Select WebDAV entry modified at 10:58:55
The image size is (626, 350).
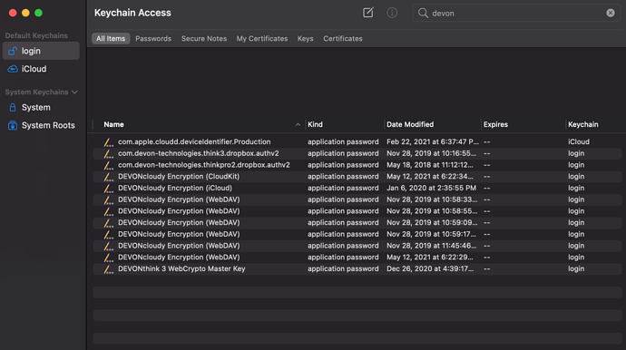(x=357, y=211)
